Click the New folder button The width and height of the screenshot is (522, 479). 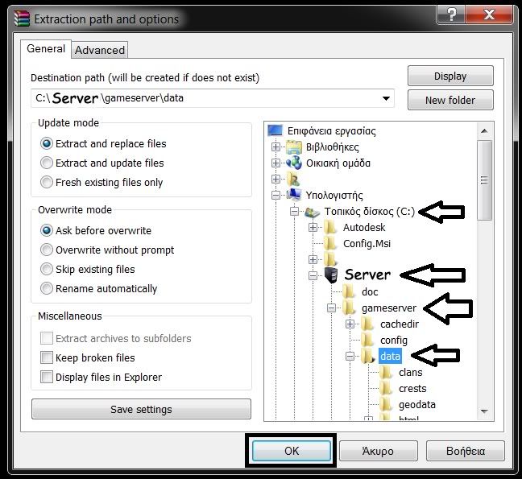pyautogui.click(x=449, y=101)
